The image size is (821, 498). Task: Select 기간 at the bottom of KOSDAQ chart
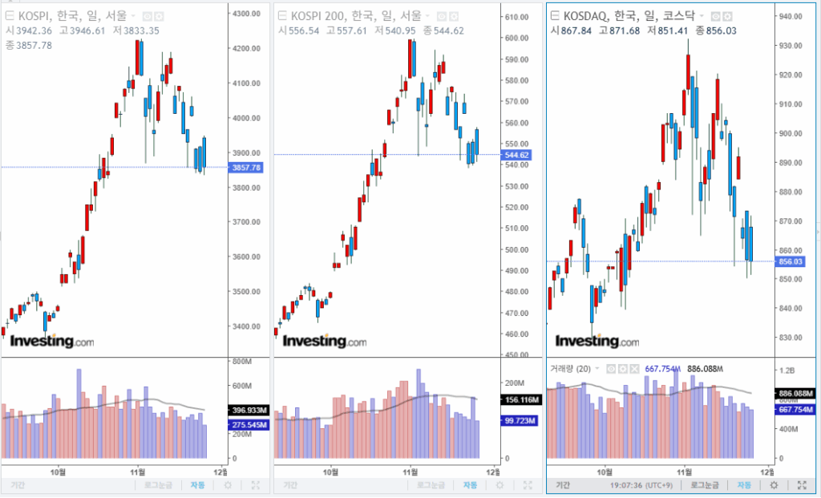pyautogui.click(x=563, y=485)
